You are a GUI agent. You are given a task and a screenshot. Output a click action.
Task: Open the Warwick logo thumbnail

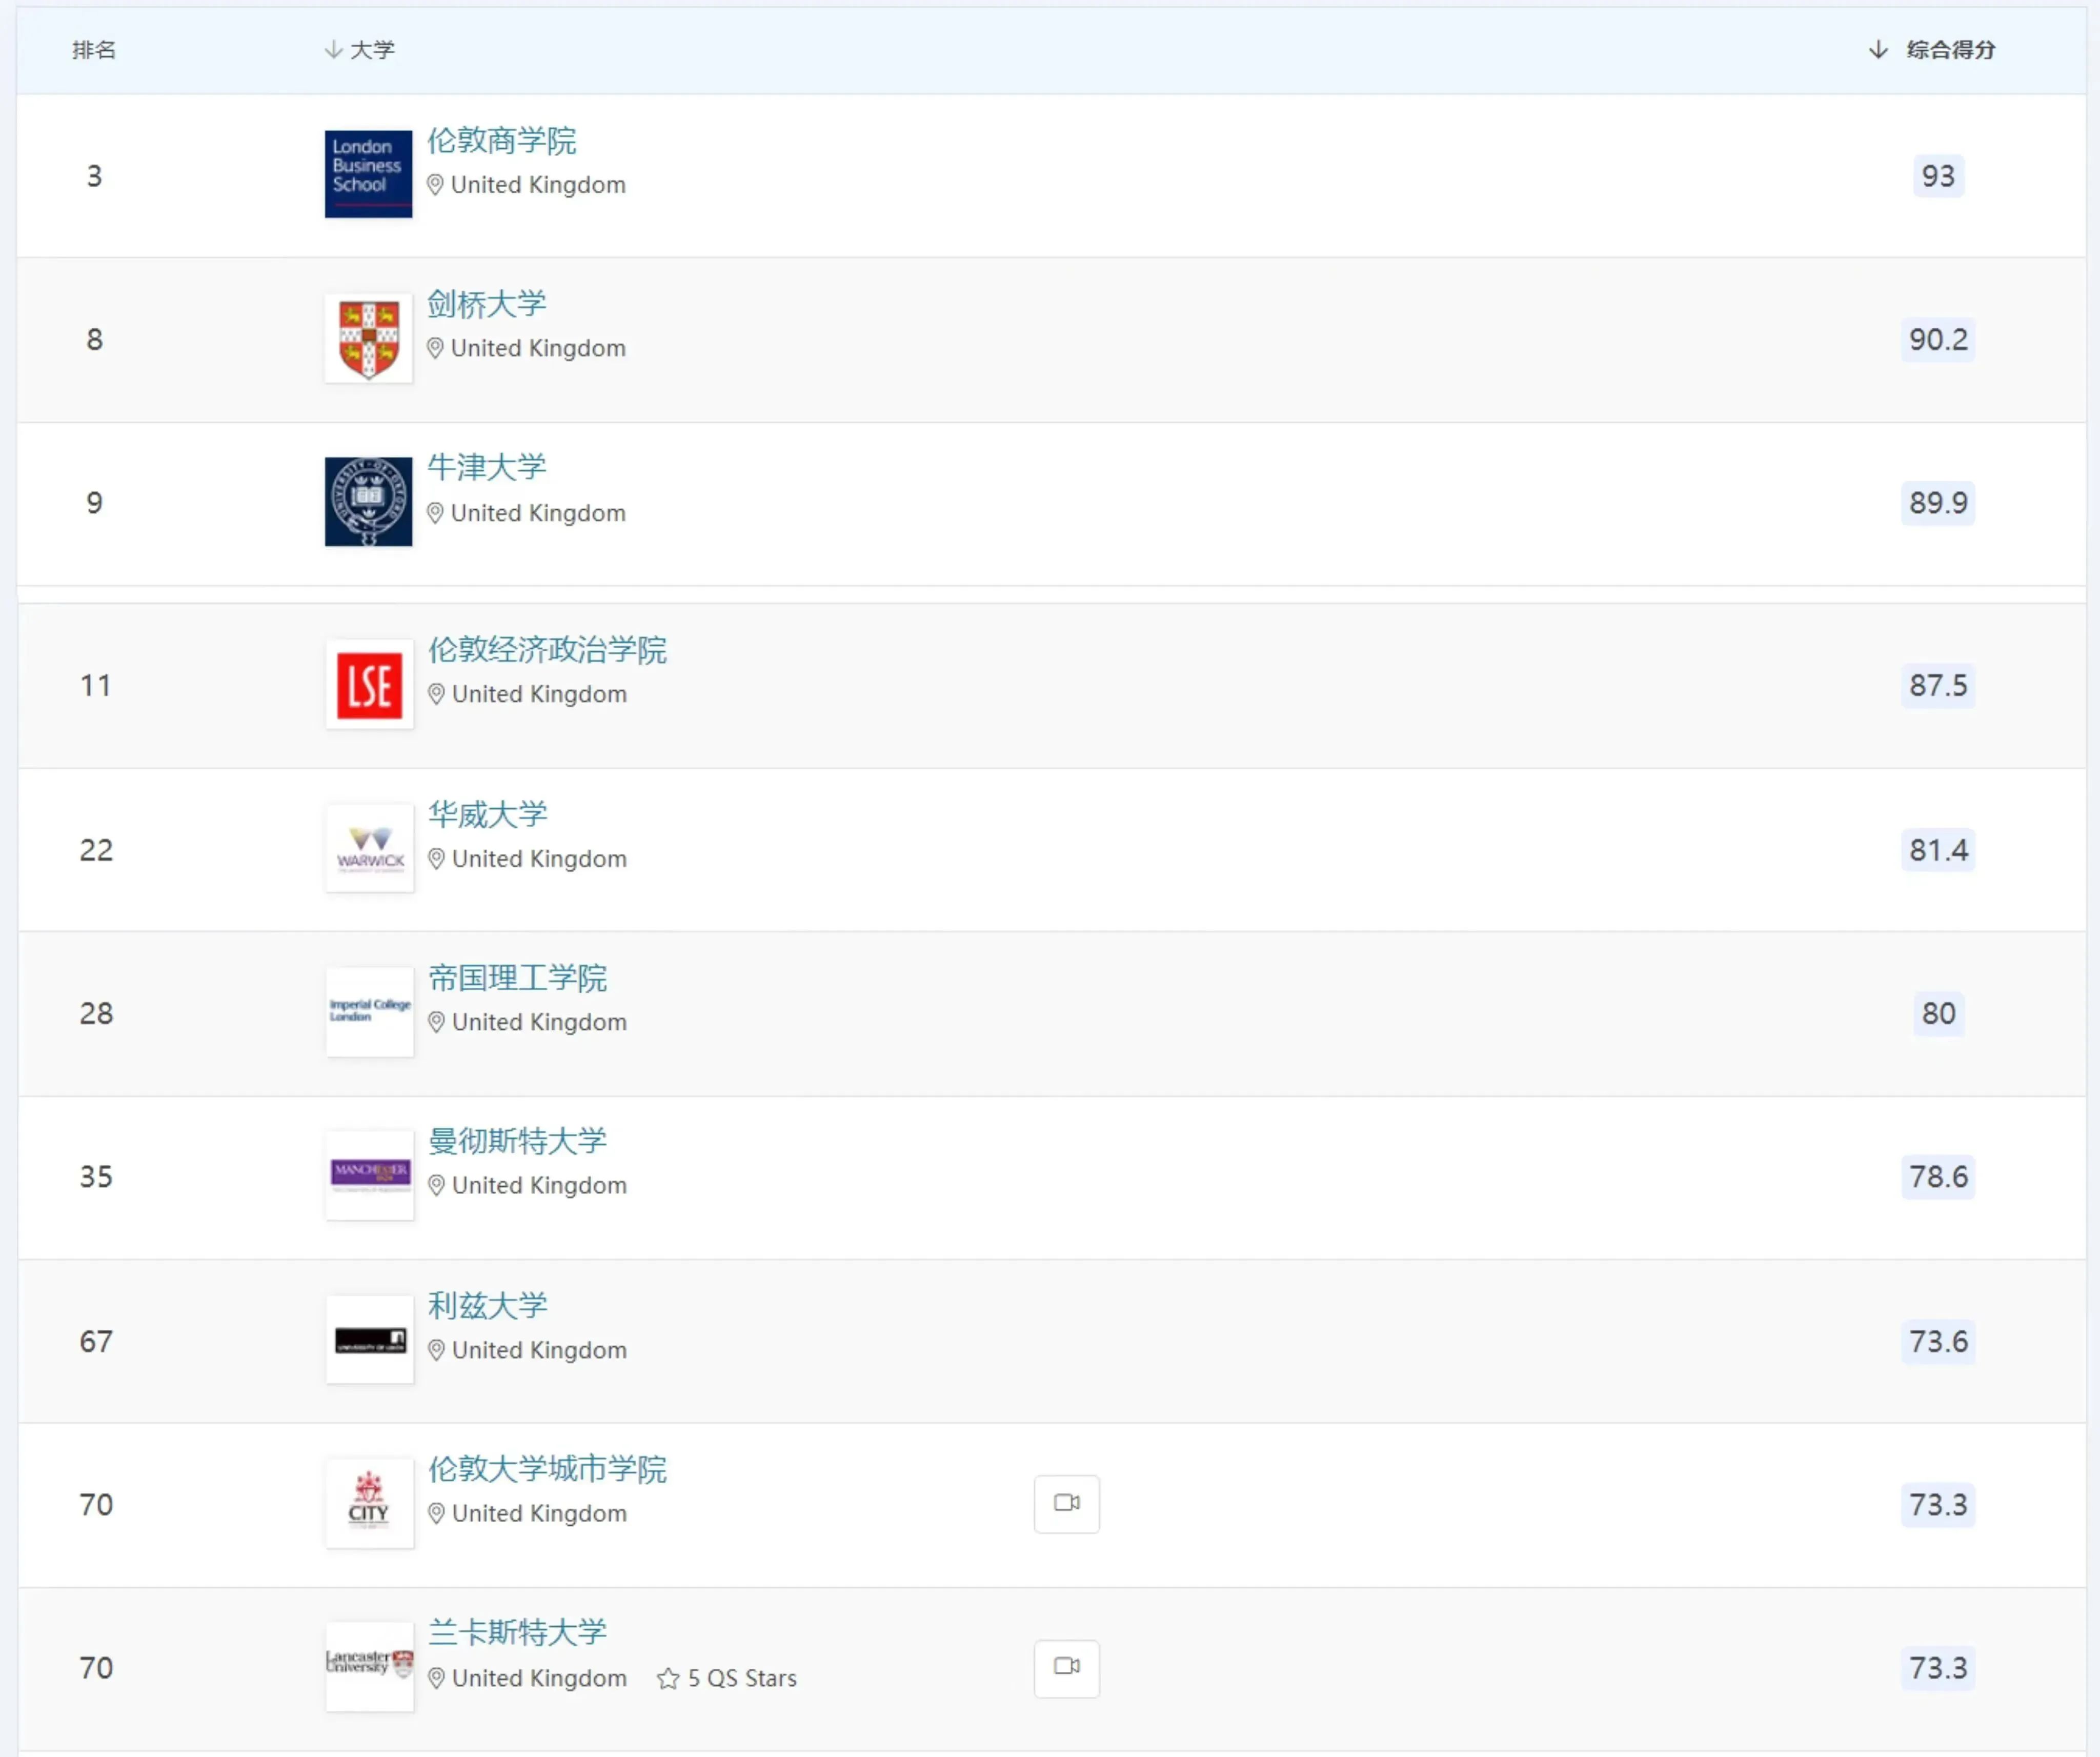coord(369,848)
